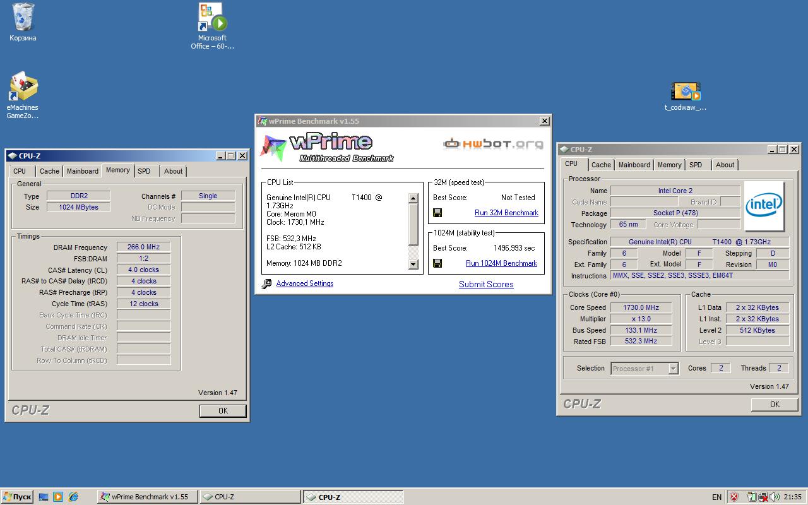Click the save icon under 1024M stability test
808x505 pixels.
[437, 263]
